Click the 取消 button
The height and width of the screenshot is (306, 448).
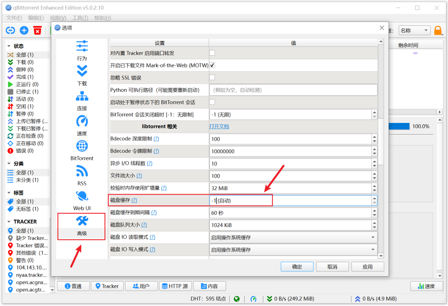pos(332,267)
